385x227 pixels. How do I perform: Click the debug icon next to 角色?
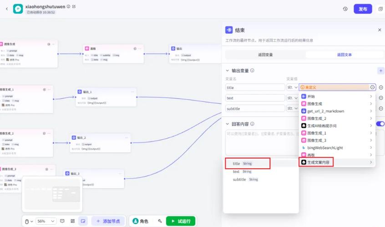coord(160,221)
